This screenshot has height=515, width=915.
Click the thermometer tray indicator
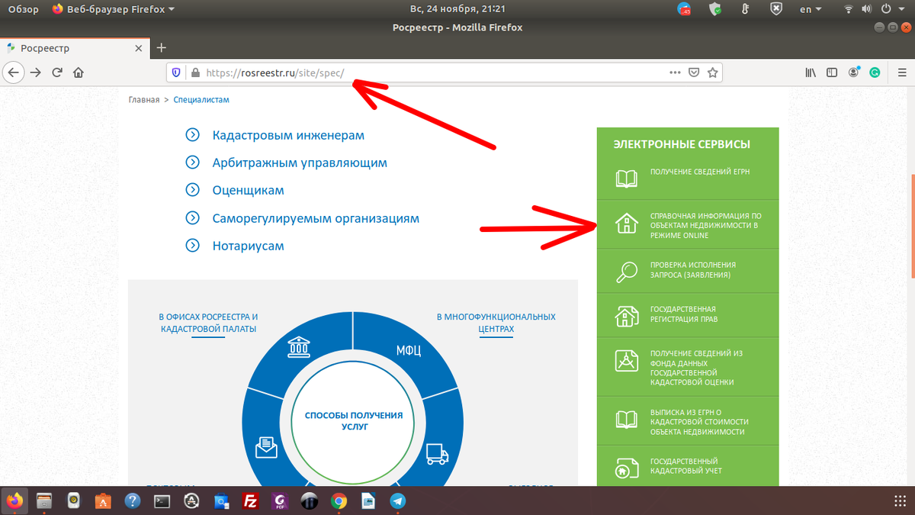click(745, 9)
